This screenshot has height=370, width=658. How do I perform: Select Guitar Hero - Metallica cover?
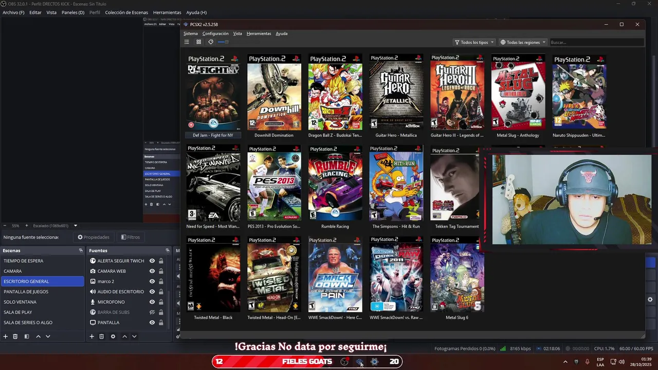[396, 92]
